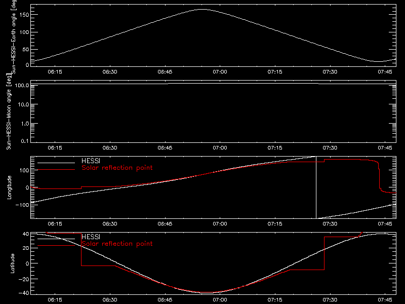
Task: Click the '10.0' tick on Moon angle axis
Action: click(23, 104)
